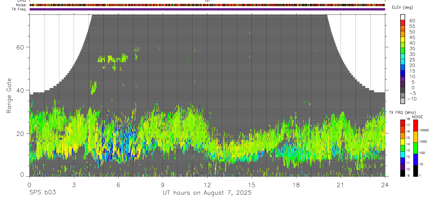Select the red top segment of TX FRQ colorbar

(x=402, y=123)
